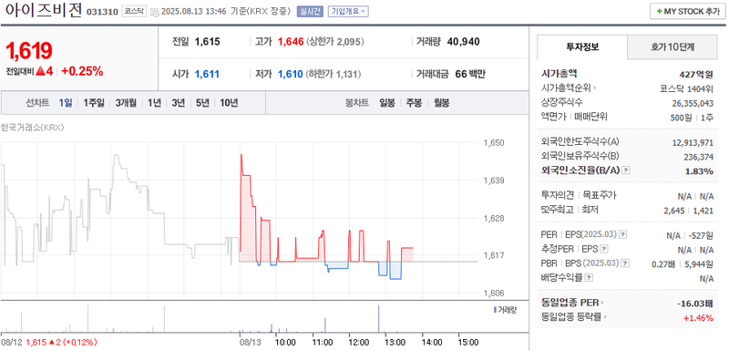729x351 pixels.
Task: Click the 저가 value 1,610
Action: pos(291,74)
